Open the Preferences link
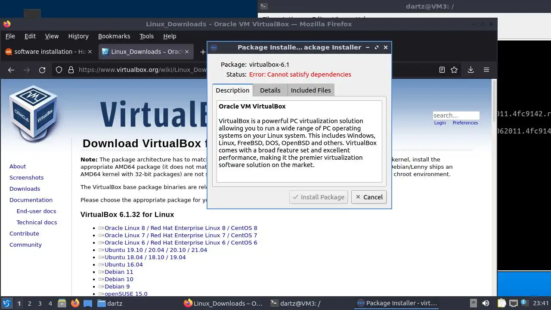This screenshot has width=551, height=310. (465, 123)
